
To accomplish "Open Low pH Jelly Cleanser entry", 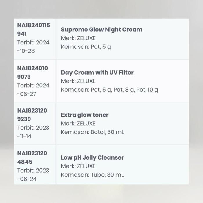I will click(x=92, y=157).
